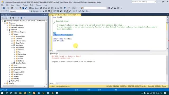This screenshot has width=169, height=95.
Task: Expand the System Databases node
Action: tap(7, 25)
